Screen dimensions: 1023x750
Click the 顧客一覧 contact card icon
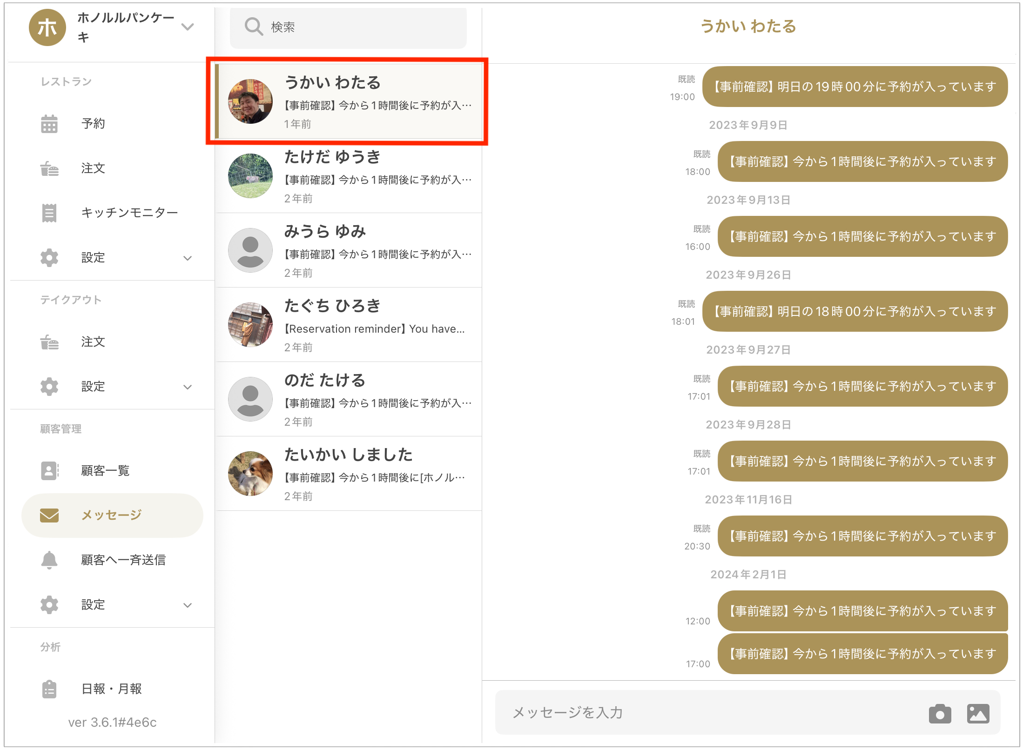coord(49,470)
